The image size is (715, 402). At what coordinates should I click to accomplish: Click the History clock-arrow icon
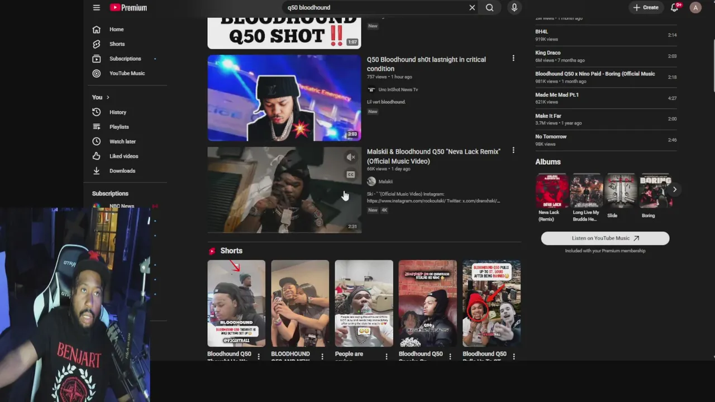[97, 112]
